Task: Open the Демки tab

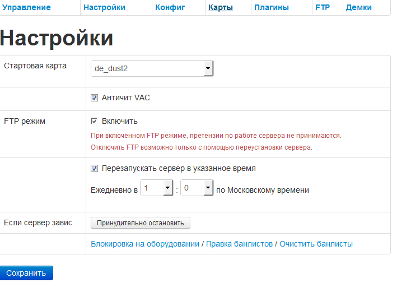Action: [x=359, y=8]
